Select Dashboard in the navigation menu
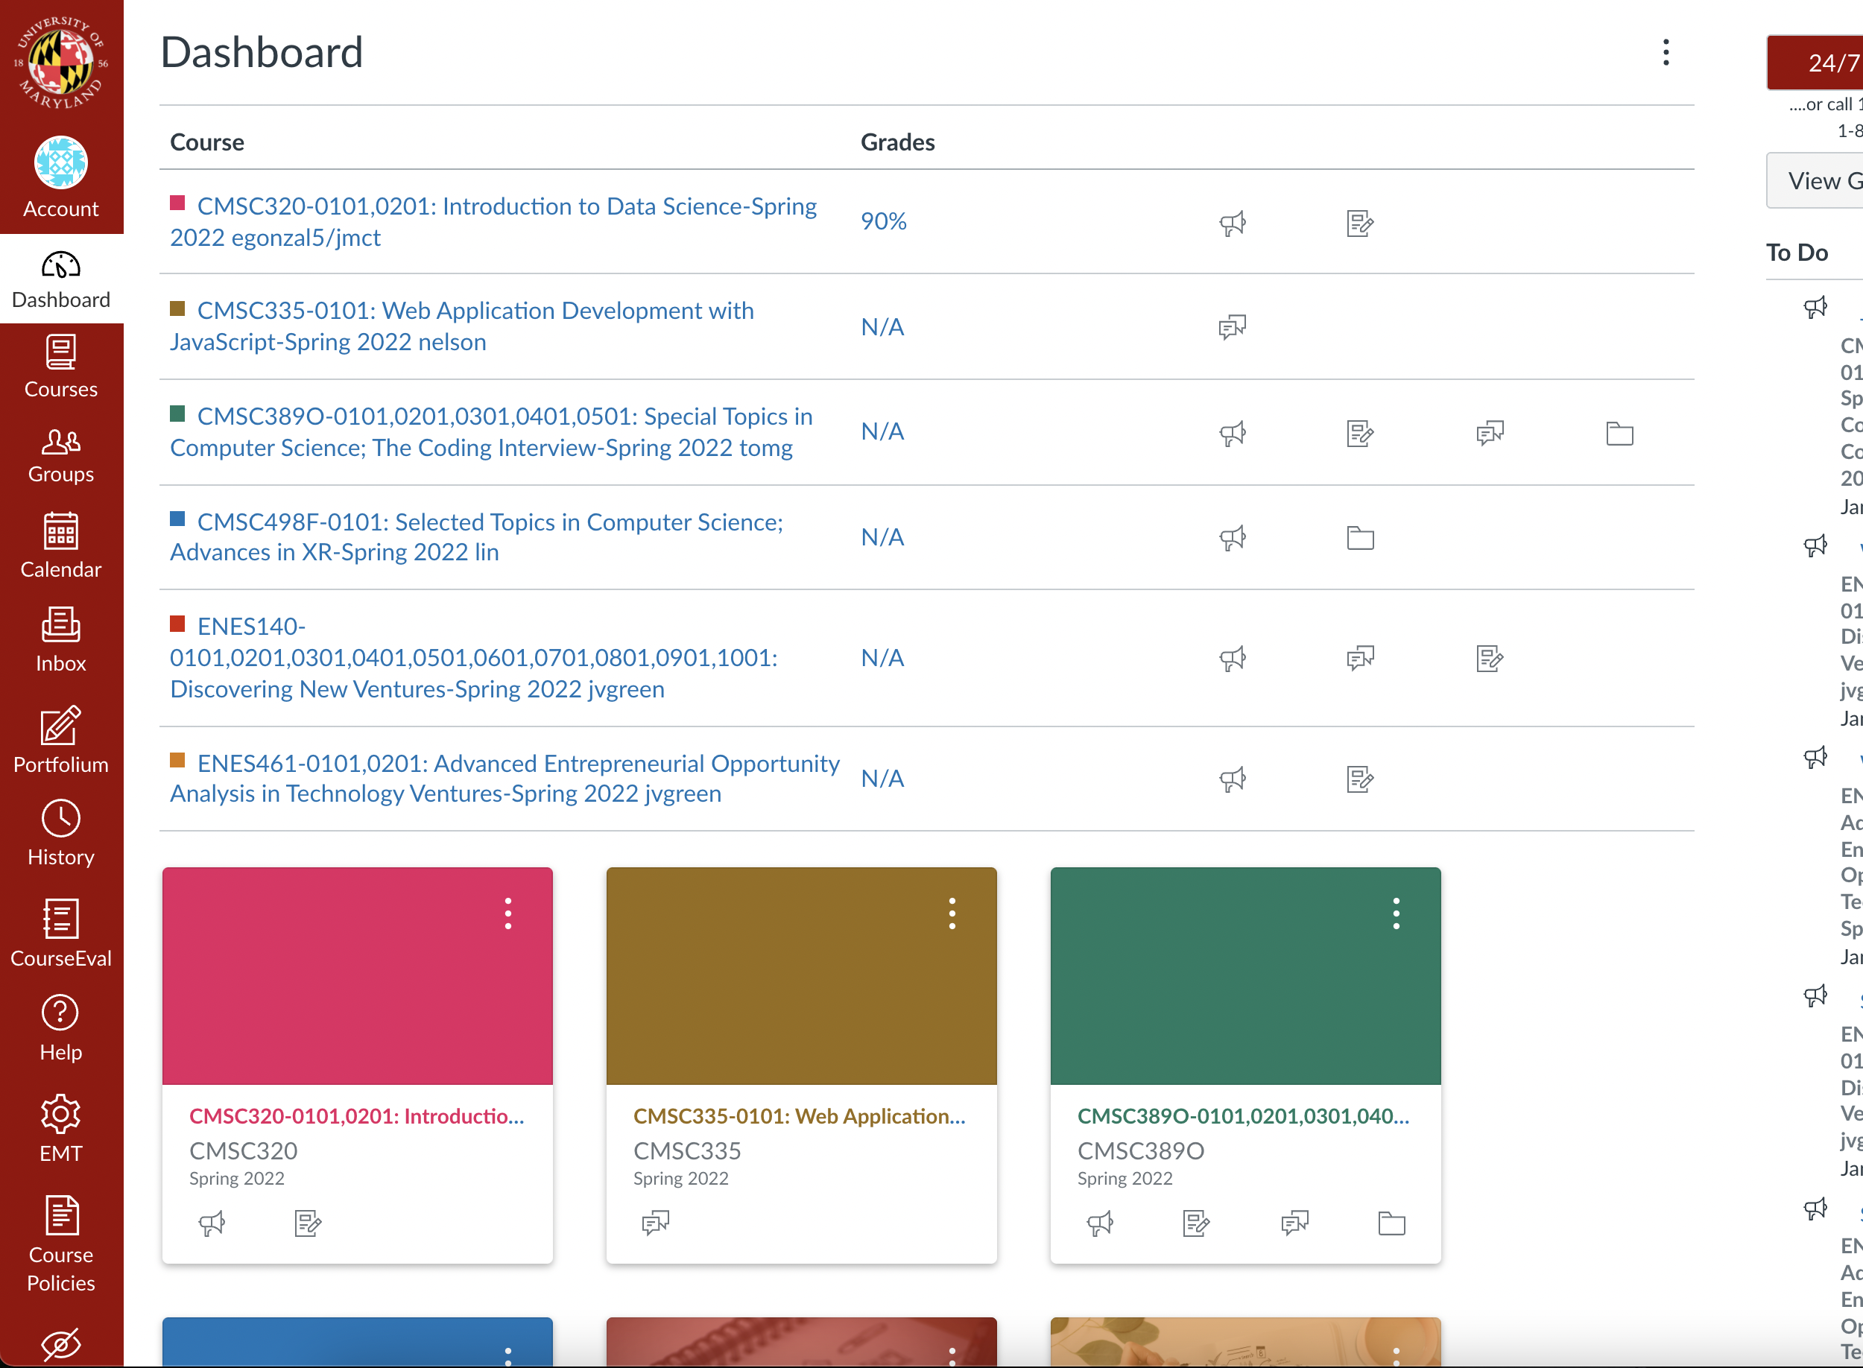This screenshot has width=1863, height=1368. coord(61,280)
